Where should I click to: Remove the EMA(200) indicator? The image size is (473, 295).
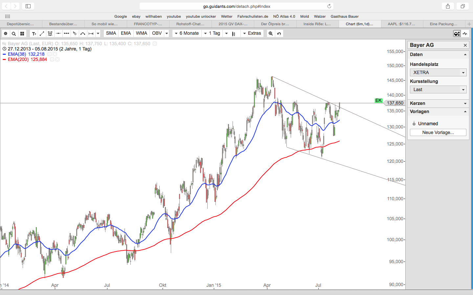57,59
